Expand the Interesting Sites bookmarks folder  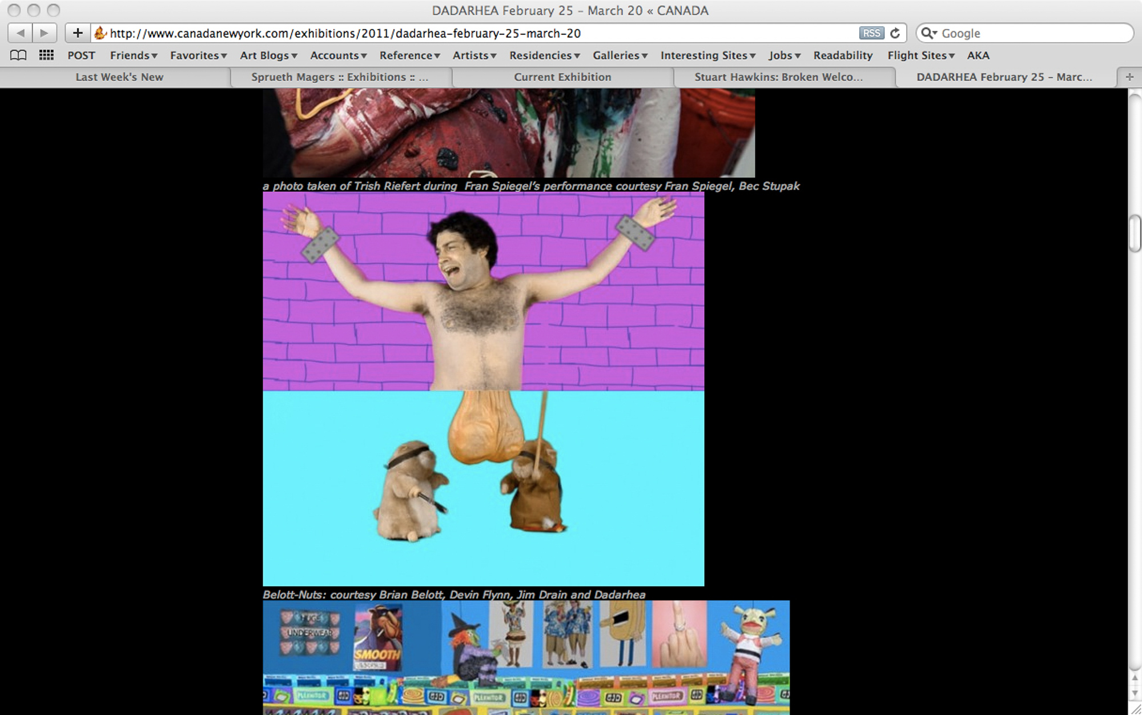[x=708, y=55]
